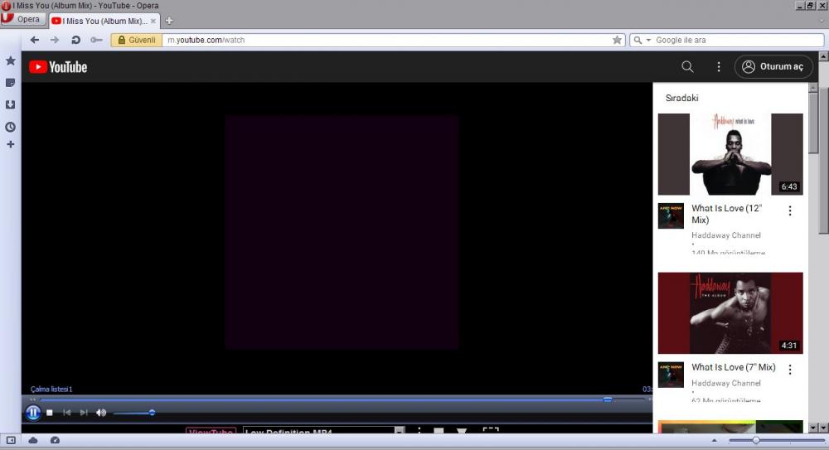The image size is (829, 450).
Task: Pause the video with the round pause button
Action: pyautogui.click(x=33, y=413)
